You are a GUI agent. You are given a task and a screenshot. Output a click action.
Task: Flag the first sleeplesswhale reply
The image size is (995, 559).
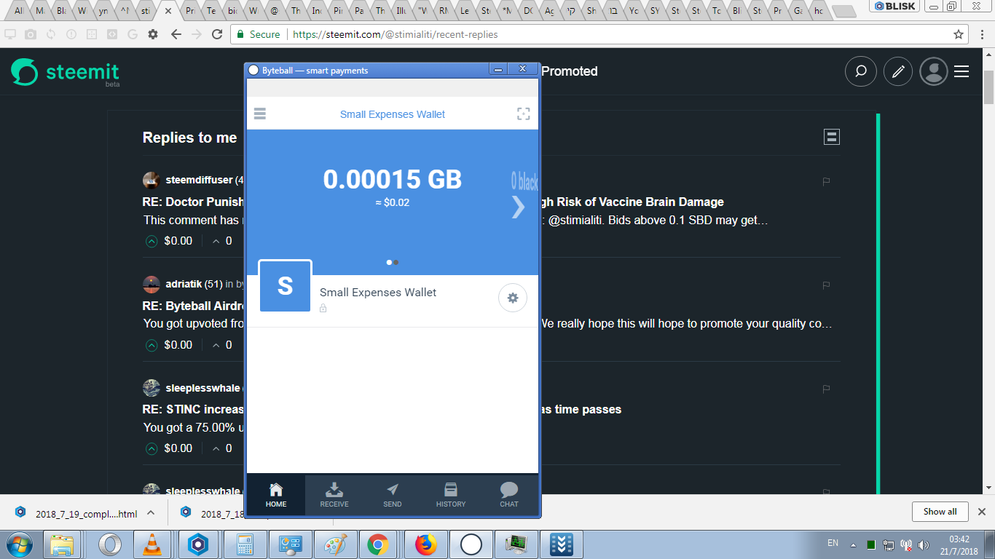coord(826,389)
